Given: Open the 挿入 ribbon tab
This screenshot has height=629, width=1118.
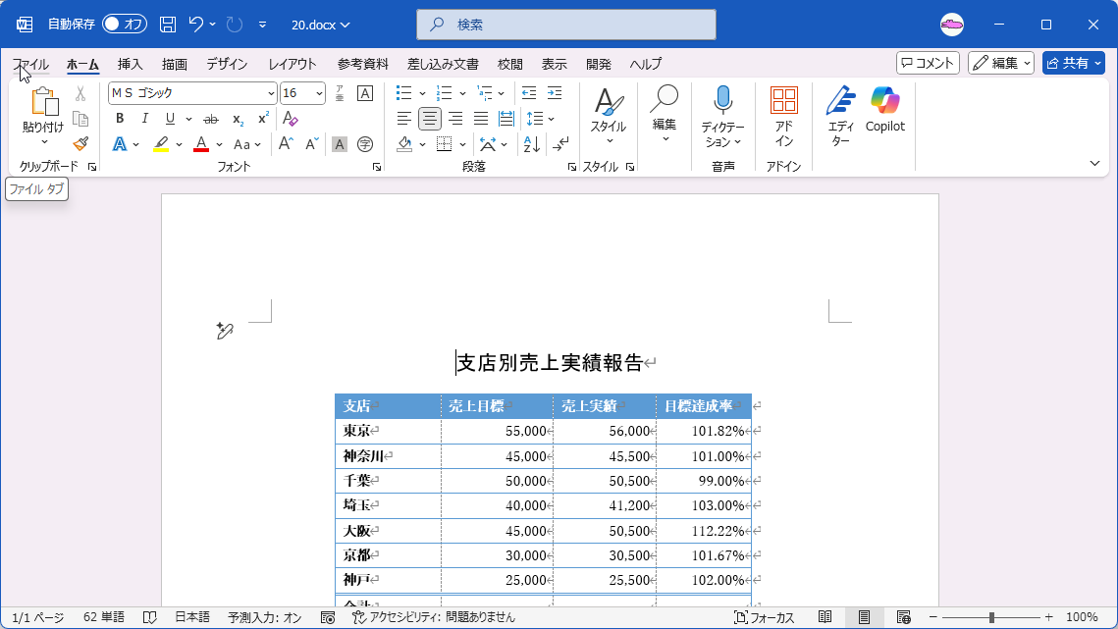Looking at the screenshot, I should pyautogui.click(x=130, y=64).
